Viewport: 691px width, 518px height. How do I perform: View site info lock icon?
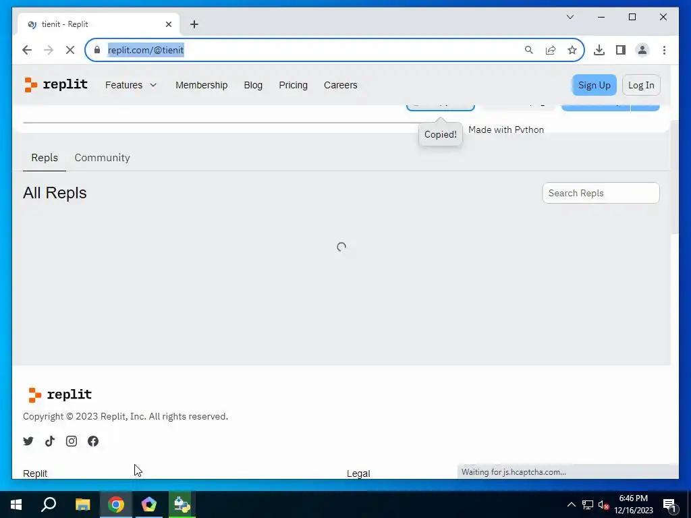[97, 50]
